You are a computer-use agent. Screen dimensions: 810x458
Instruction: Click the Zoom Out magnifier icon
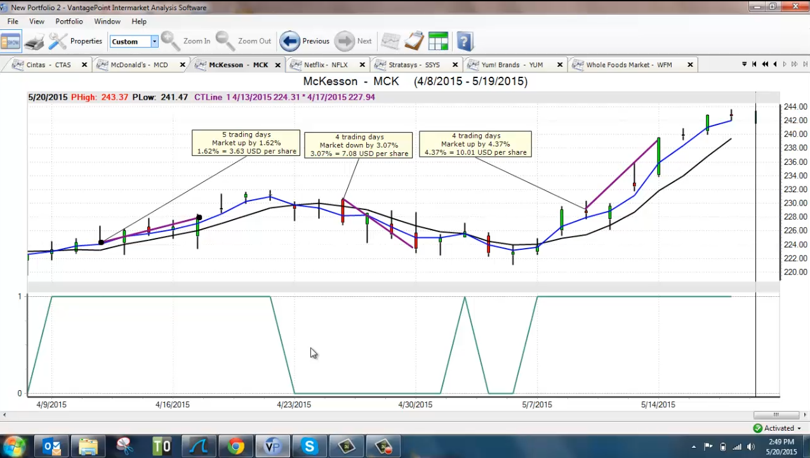tap(225, 41)
